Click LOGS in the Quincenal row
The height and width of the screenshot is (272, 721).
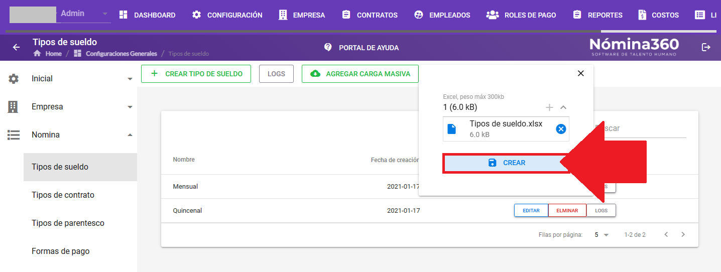tap(601, 211)
